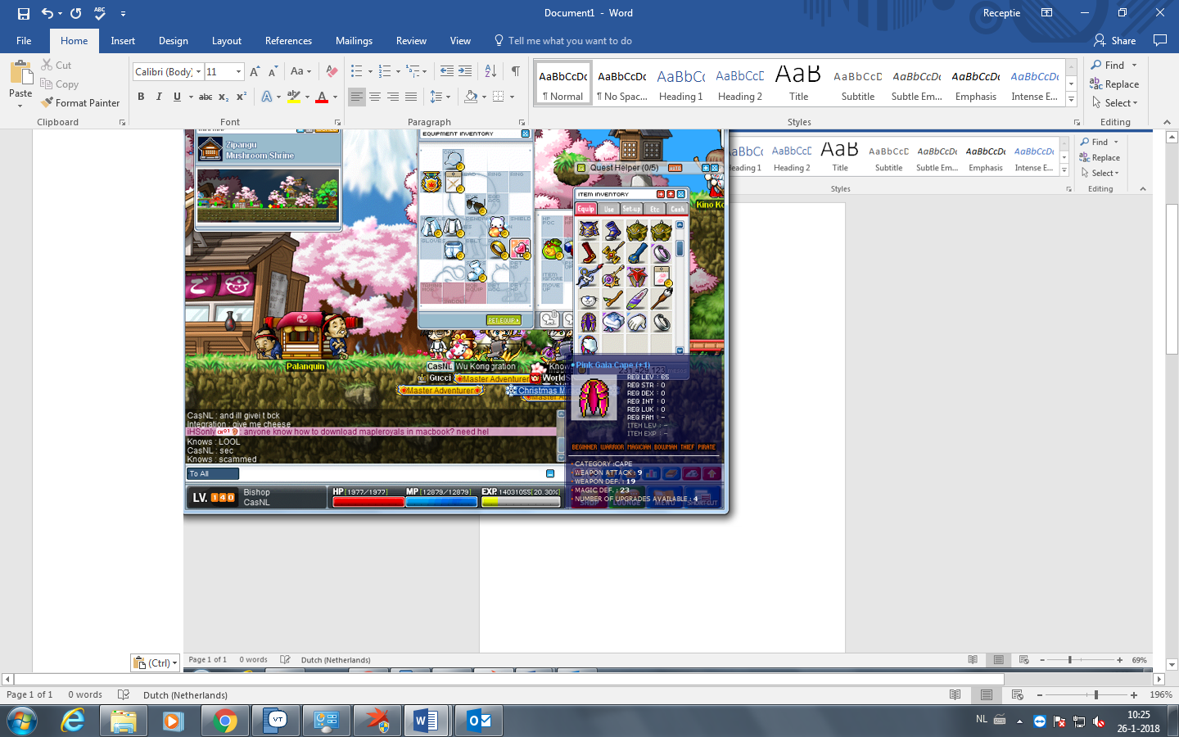Switch to the Design tab
1179x737 pixels.
[173, 40]
